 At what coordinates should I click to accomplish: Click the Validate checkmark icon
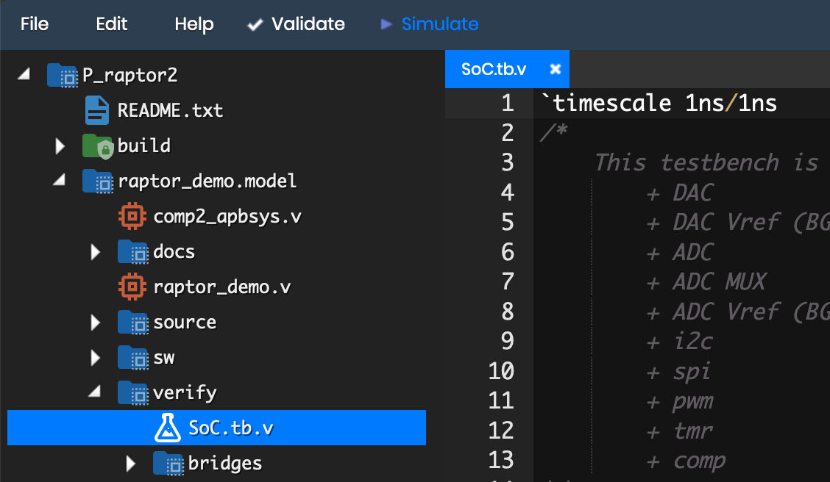pos(255,24)
